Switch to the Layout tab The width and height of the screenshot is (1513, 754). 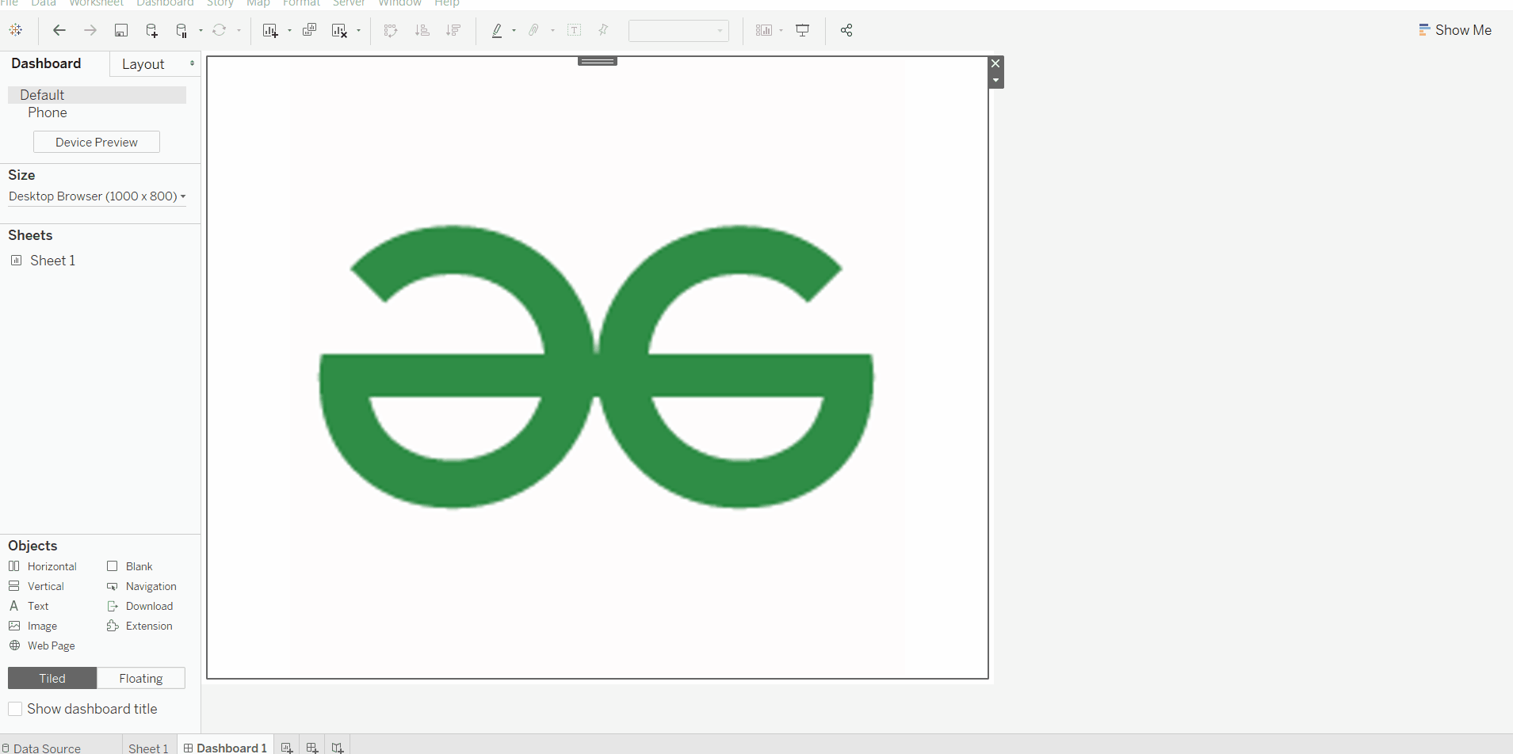click(x=143, y=64)
